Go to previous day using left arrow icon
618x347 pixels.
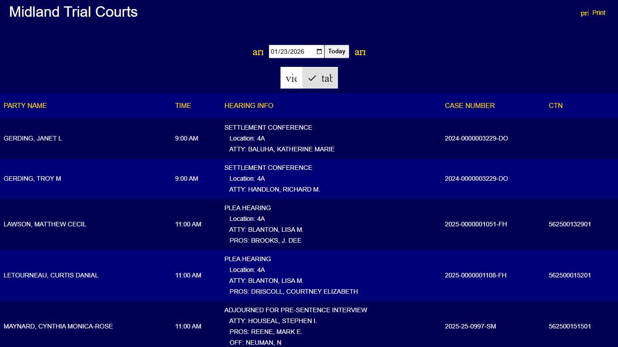(x=258, y=52)
